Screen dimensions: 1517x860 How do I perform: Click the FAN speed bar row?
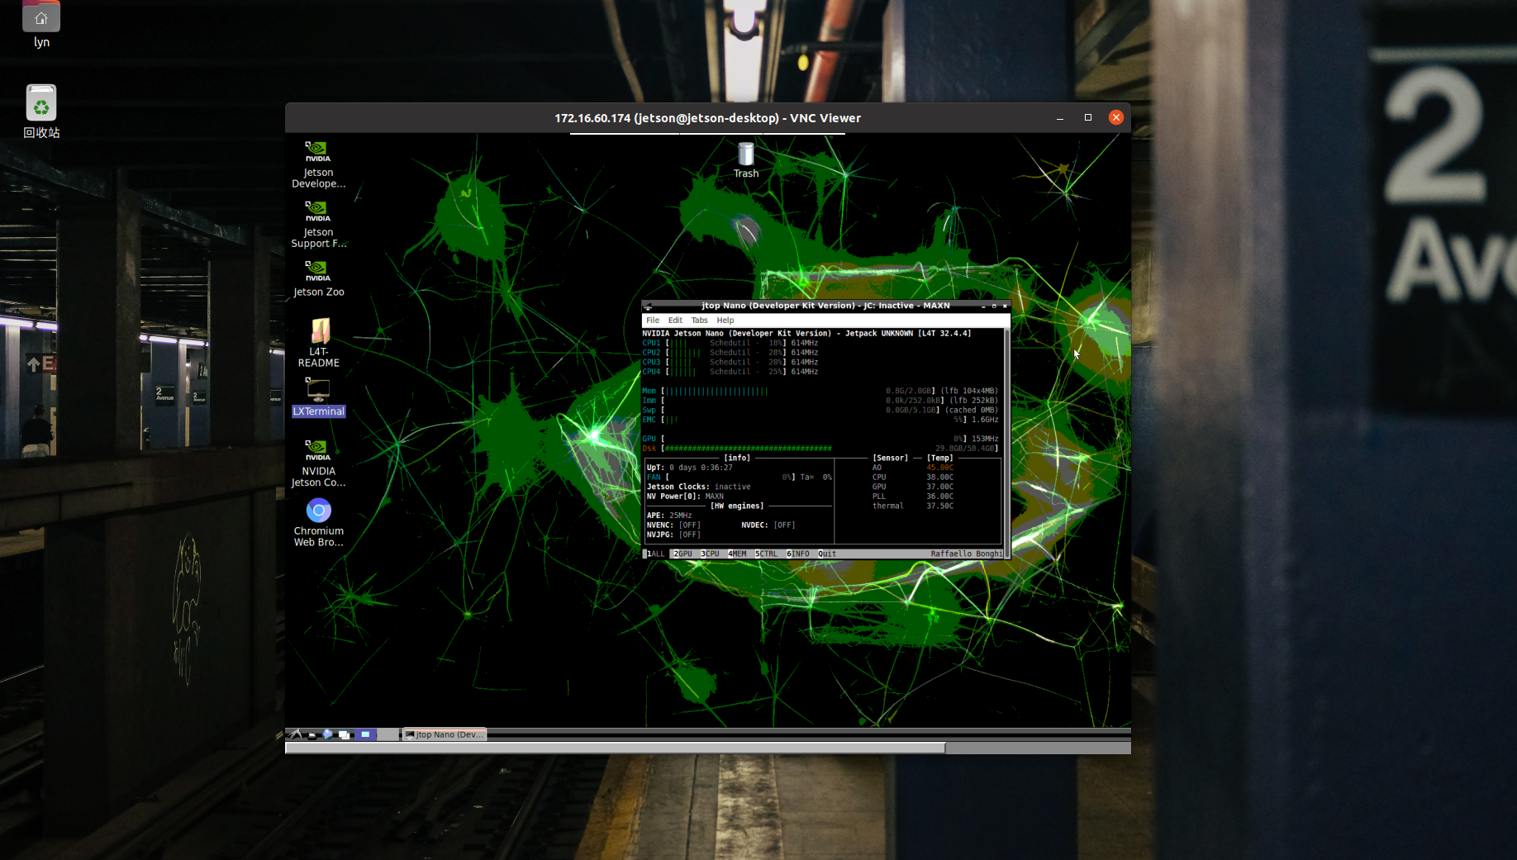pyautogui.click(x=739, y=478)
